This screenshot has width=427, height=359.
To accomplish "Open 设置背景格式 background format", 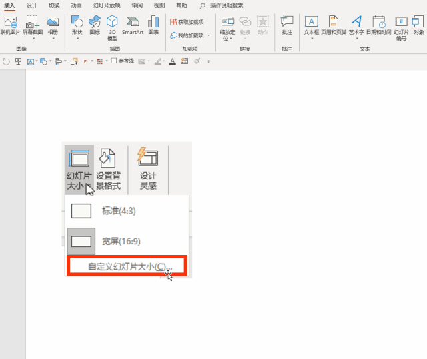I will coord(108,169).
